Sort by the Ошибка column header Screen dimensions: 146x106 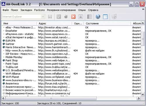(x=78, y=23)
